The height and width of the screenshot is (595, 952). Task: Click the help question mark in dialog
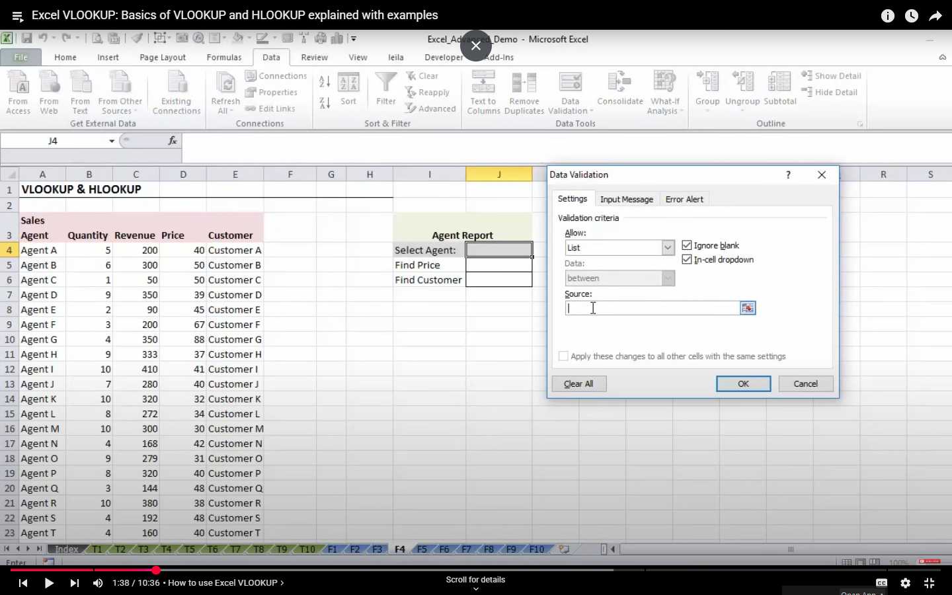(788, 175)
